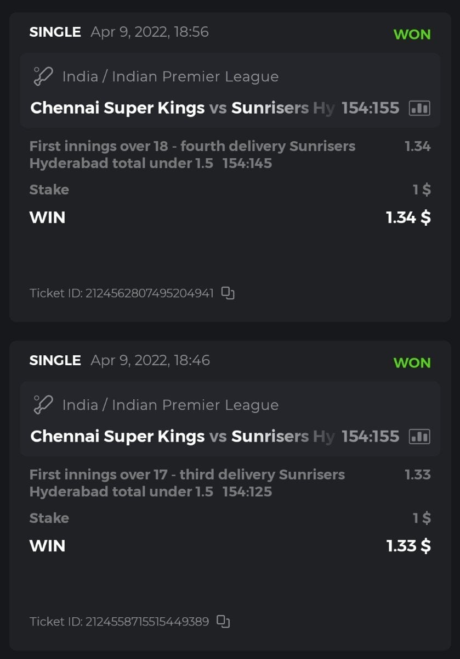Click the Ticket ID 2124562807495204941 text
The width and height of the screenshot is (460, 659).
pos(121,293)
